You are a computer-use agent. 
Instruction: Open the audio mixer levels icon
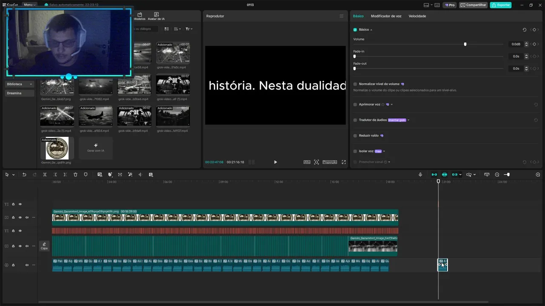[x=120, y=175]
